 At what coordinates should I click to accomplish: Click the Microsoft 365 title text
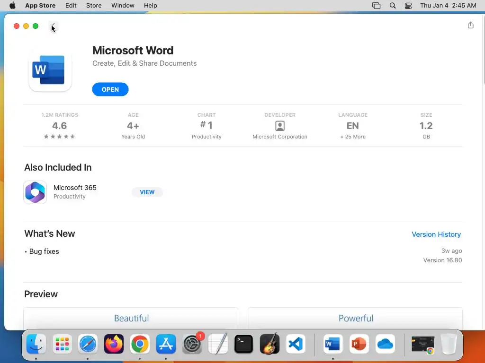pyautogui.click(x=75, y=188)
